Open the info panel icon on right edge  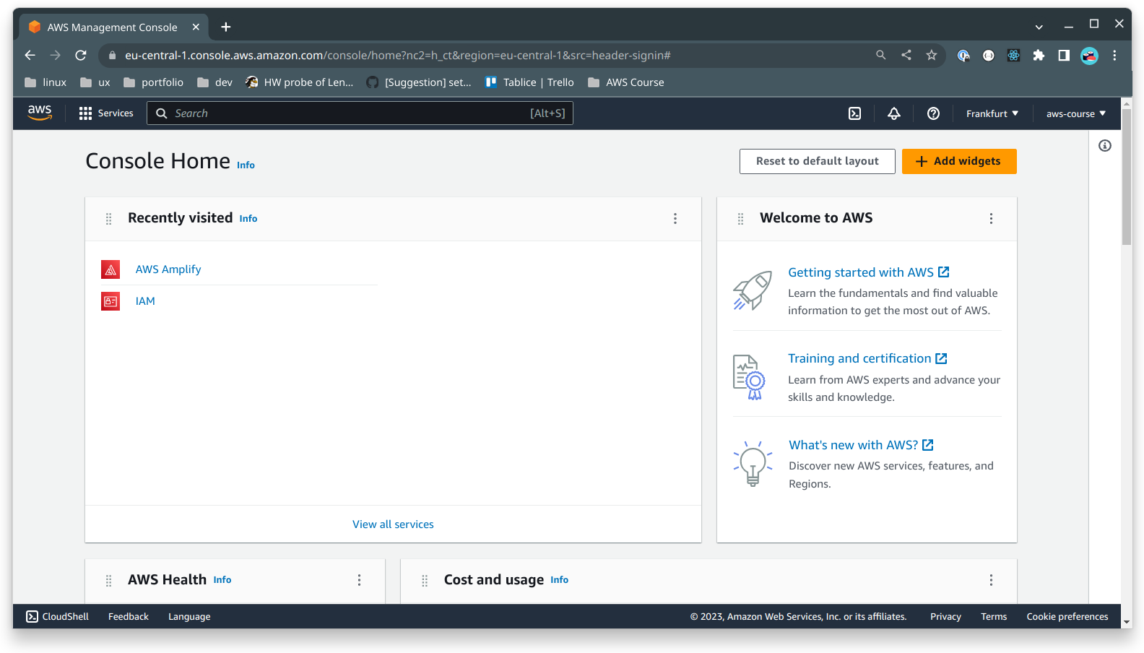tap(1105, 146)
